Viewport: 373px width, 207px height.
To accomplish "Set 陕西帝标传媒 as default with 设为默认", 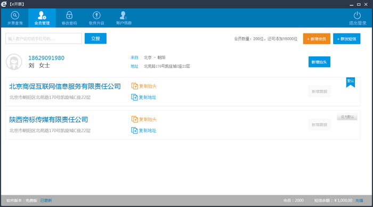I will (347, 117).
